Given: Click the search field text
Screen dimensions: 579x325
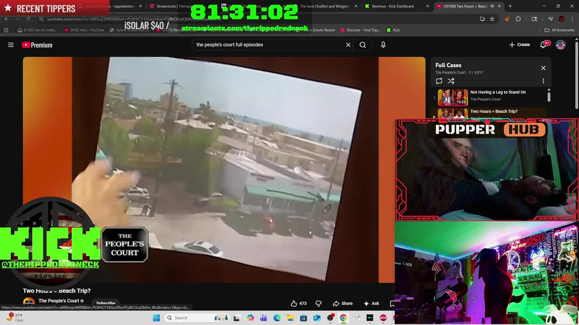Looking at the screenshot, I should (x=229, y=45).
